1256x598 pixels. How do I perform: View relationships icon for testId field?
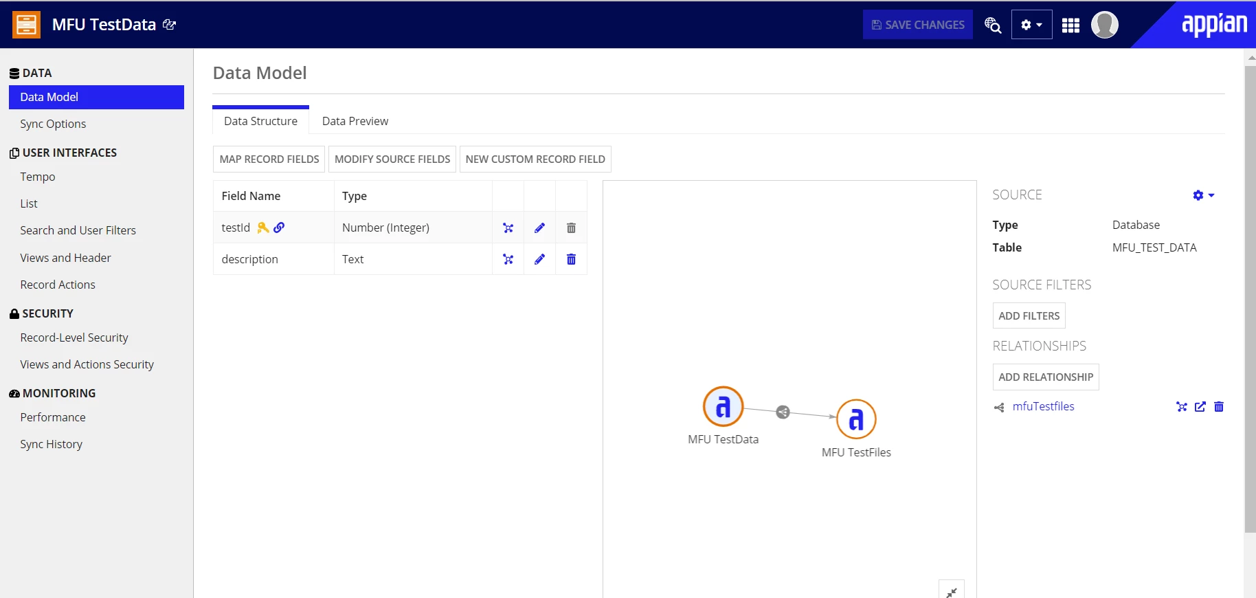pos(508,228)
